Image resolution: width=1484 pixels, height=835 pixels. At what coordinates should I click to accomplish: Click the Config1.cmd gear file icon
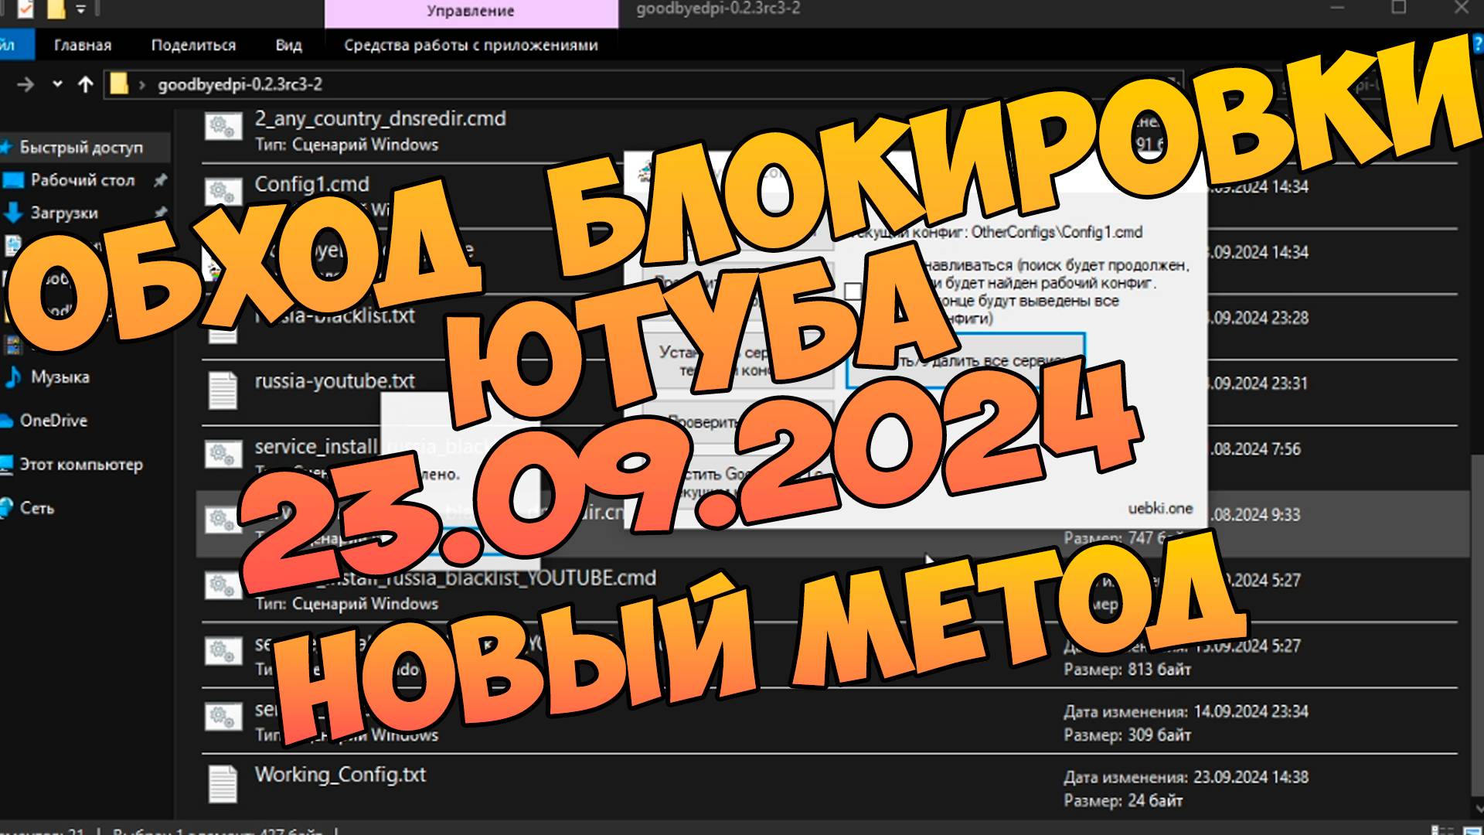point(223,192)
